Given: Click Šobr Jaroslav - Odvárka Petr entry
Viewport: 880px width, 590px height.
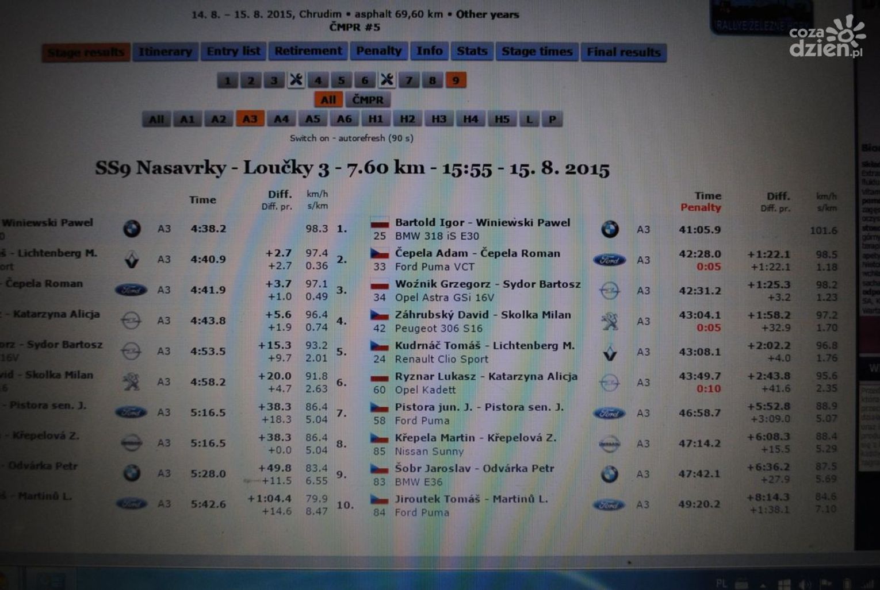Looking at the screenshot, I should [475, 468].
